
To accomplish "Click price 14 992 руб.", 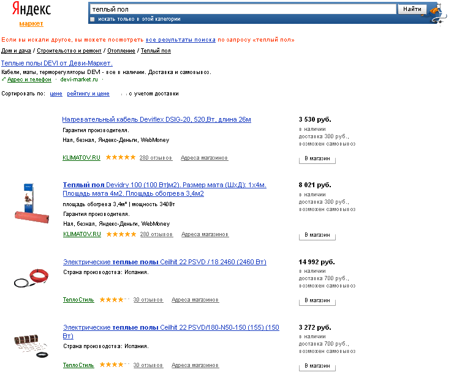I will (317, 262).
